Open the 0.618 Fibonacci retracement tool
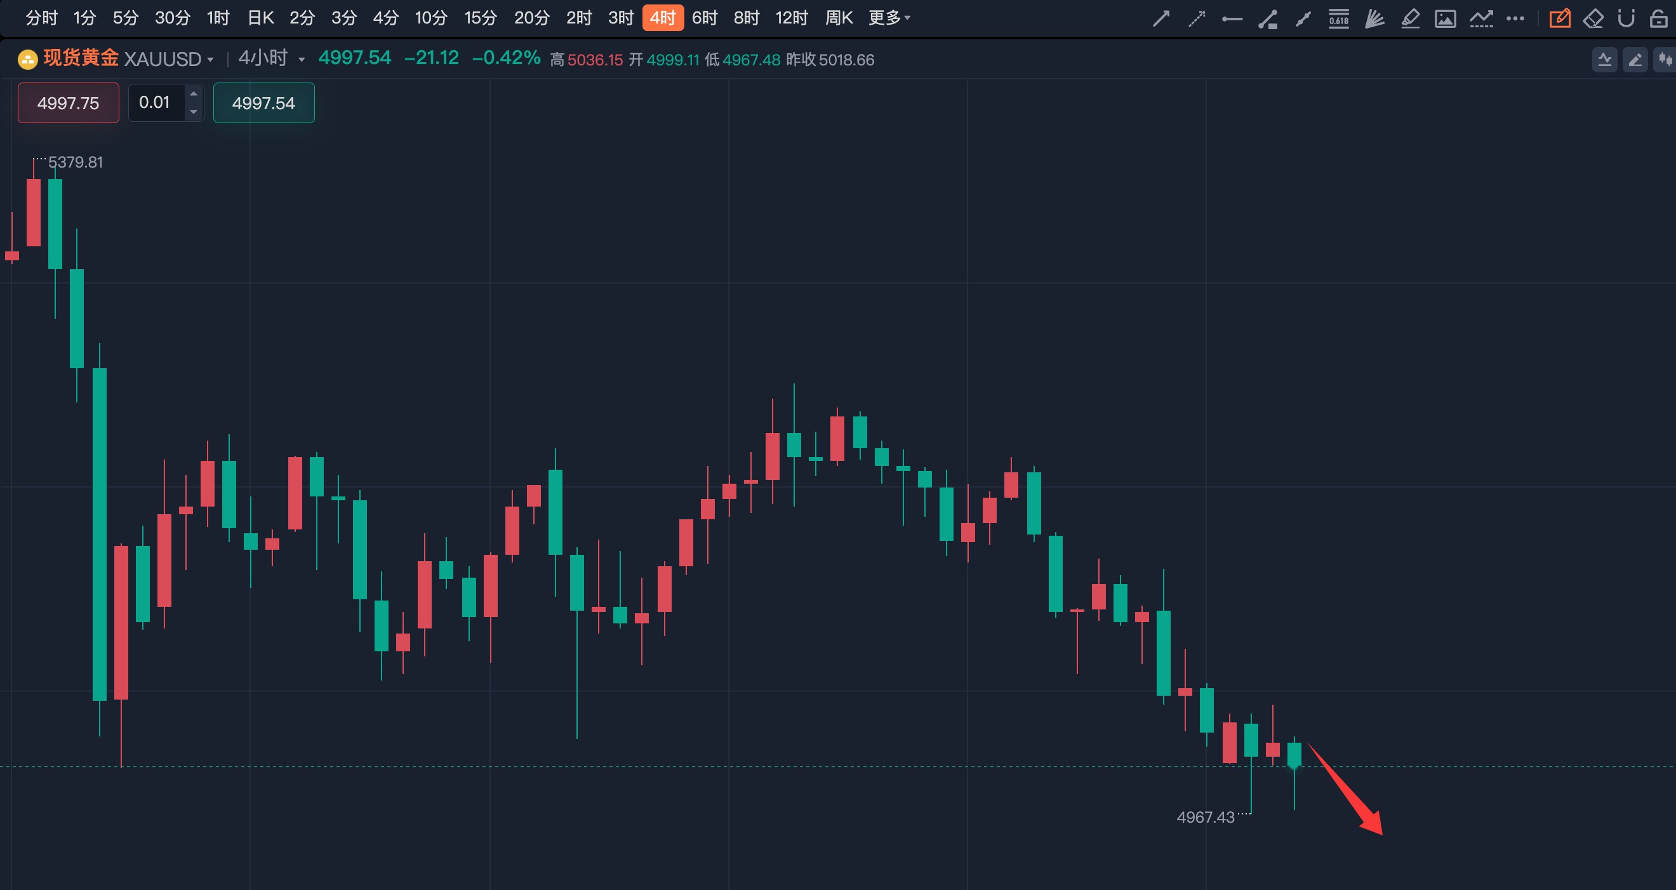 pos(1338,18)
